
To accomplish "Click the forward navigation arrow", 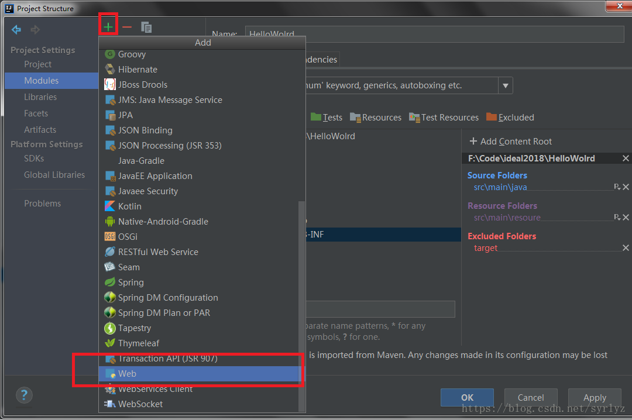I will (36, 29).
